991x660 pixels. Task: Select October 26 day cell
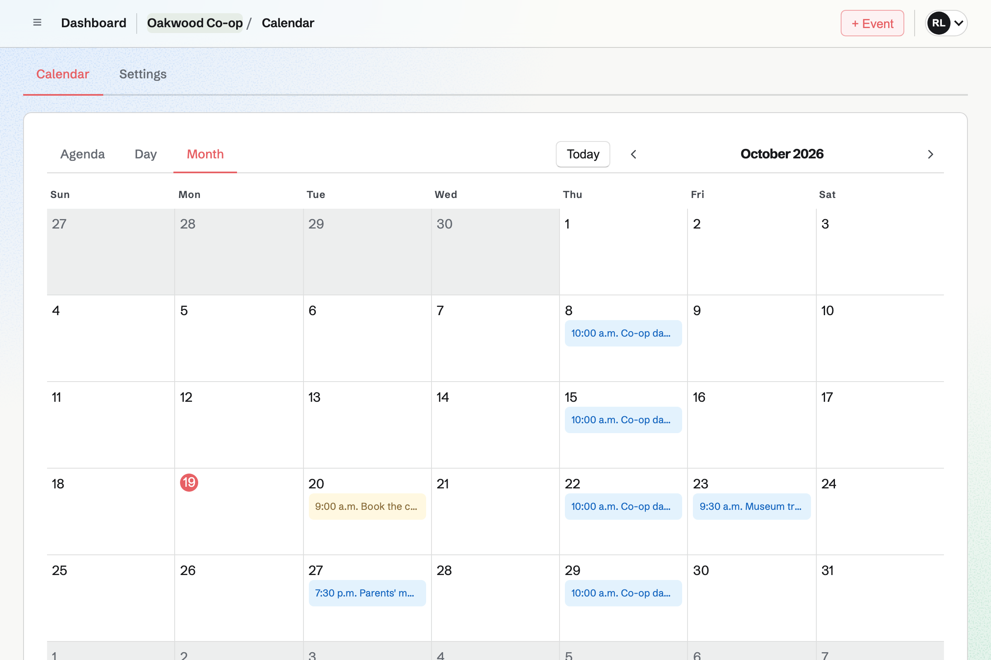pyautogui.click(x=239, y=599)
